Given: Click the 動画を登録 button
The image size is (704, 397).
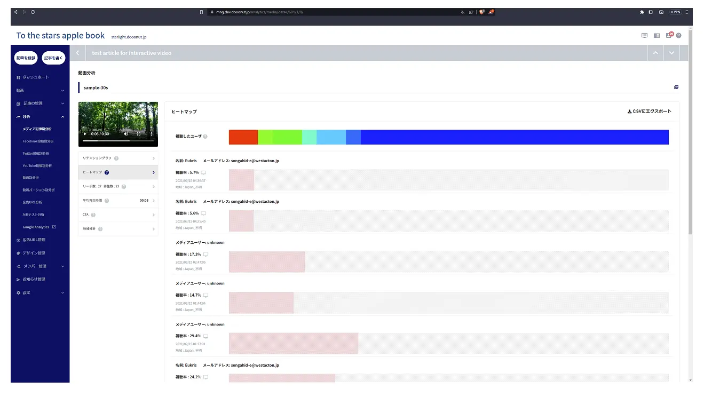Looking at the screenshot, I should click(x=26, y=58).
